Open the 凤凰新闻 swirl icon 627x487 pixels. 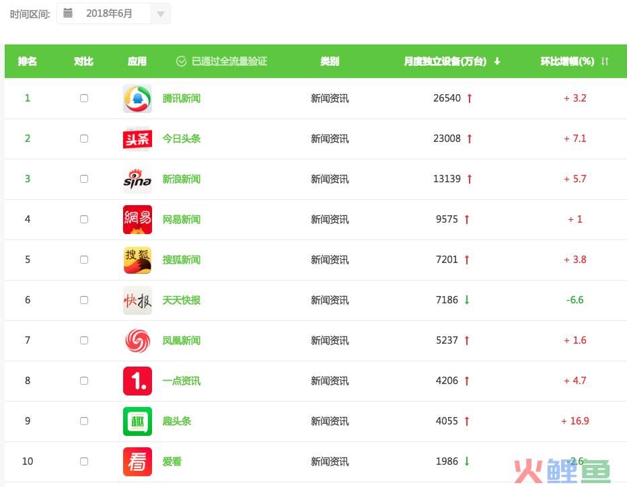point(137,340)
